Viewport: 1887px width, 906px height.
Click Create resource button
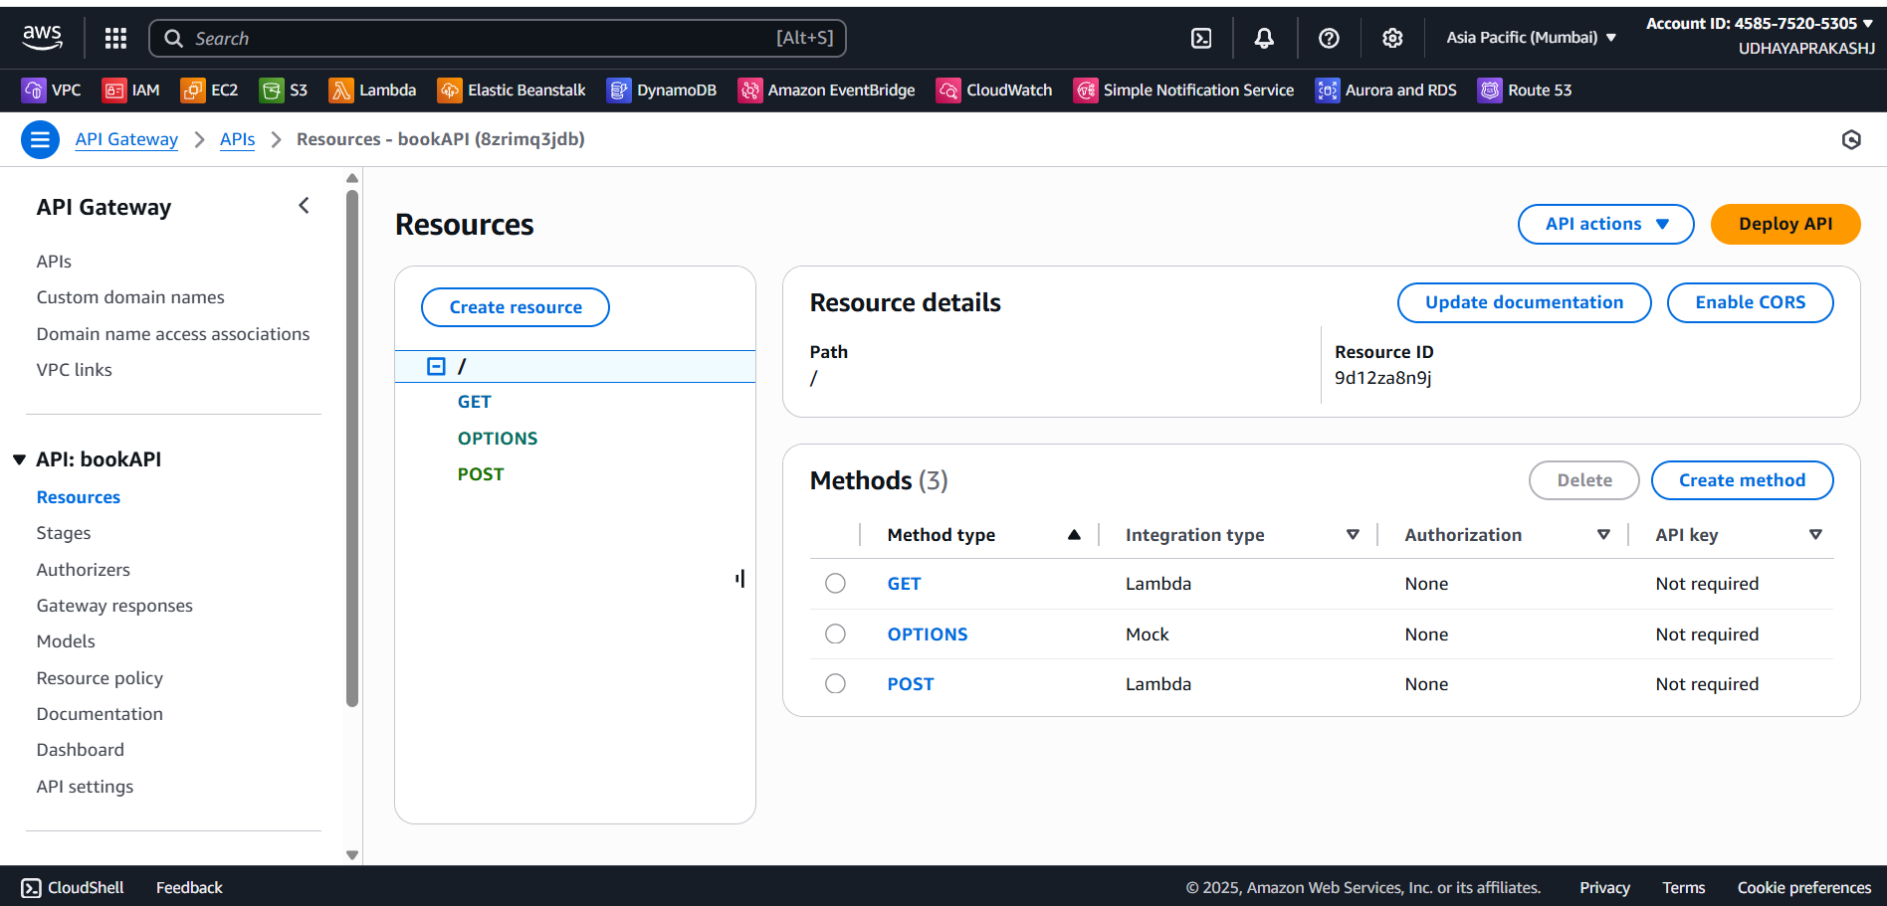(516, 307)
